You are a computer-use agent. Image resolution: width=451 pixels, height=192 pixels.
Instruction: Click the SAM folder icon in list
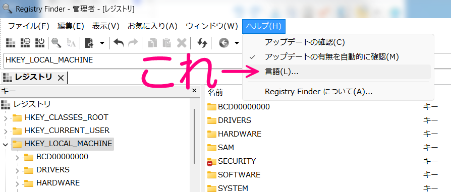coord(212,148)
